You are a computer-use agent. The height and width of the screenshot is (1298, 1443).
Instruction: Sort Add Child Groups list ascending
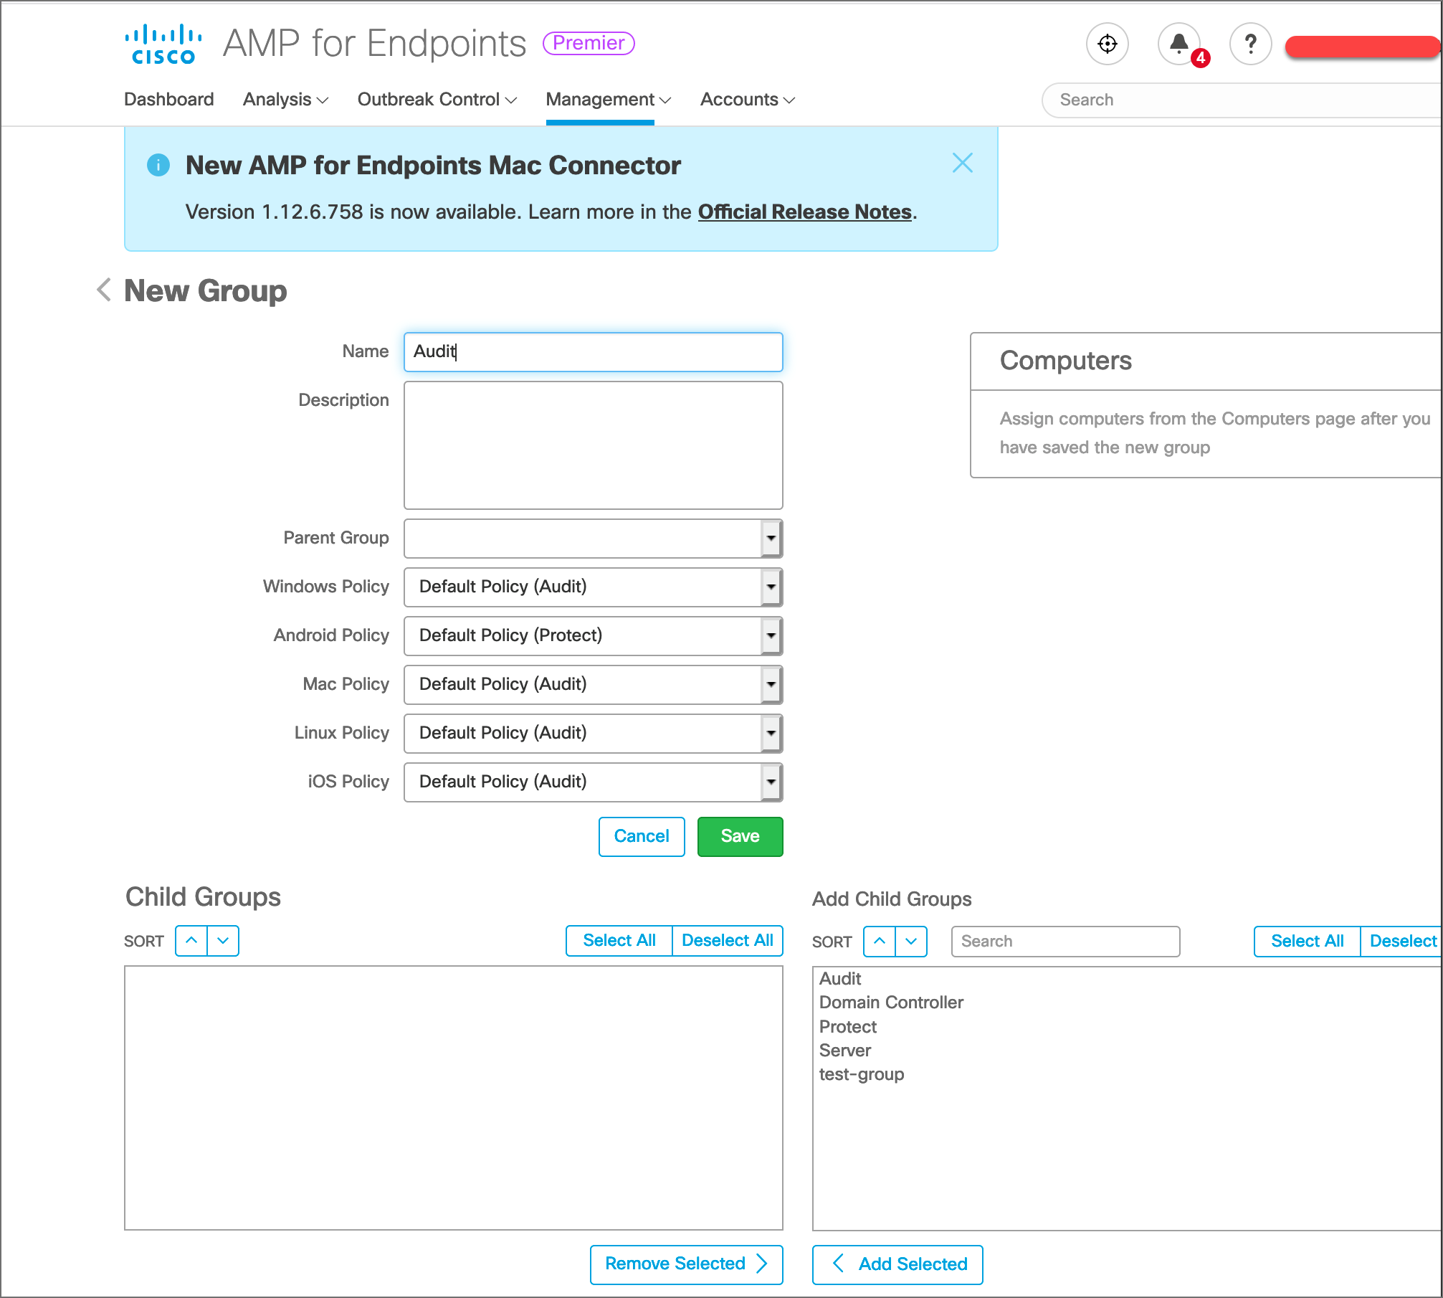[x=880, y=942]
